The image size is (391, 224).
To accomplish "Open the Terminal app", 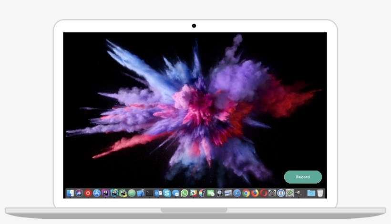I will click(x=149, y=193).
